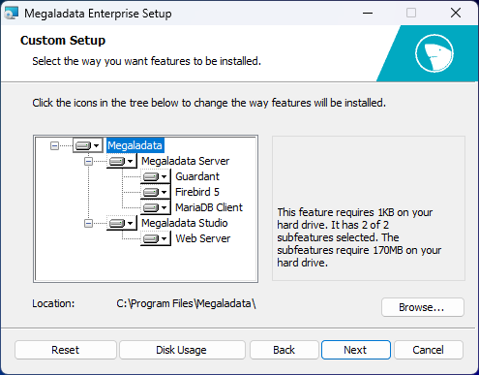Open install-state dropdown for Firebird 5

tap(156, 192)
